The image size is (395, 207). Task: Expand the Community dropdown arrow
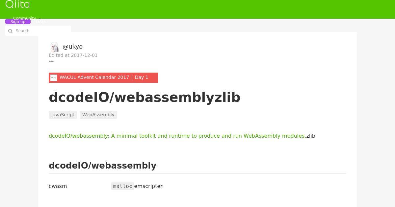pyautogui.click(x=40, y=18)
